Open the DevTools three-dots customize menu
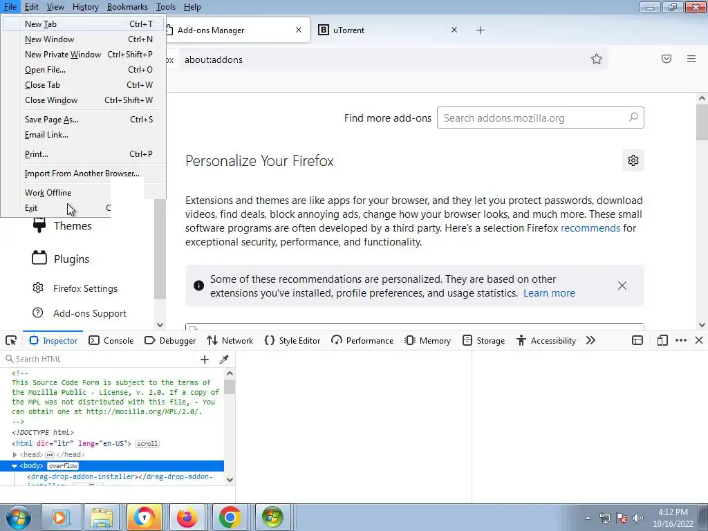Viewport: 708px width, 531px height. click(x=681, y=340)
